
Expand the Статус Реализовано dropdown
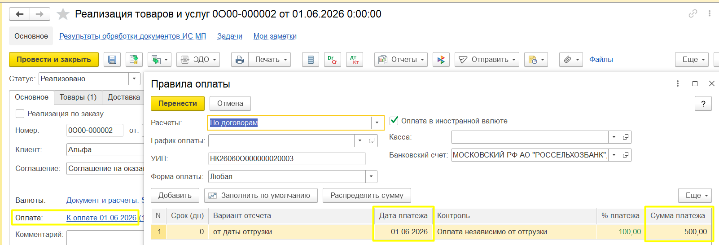tap(134, 79)
